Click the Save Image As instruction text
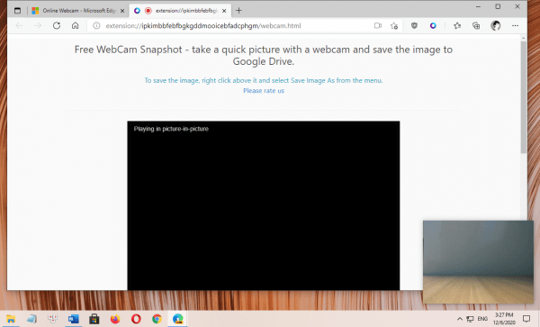 [x=264, y=80]
